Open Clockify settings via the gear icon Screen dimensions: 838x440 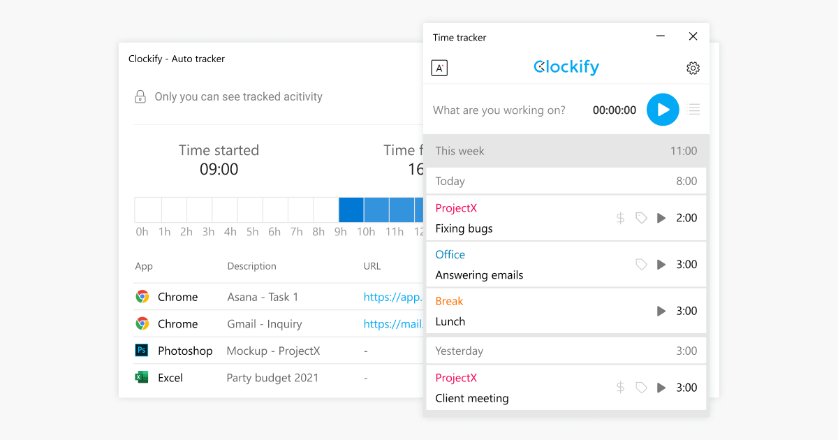tap(693, 68)
